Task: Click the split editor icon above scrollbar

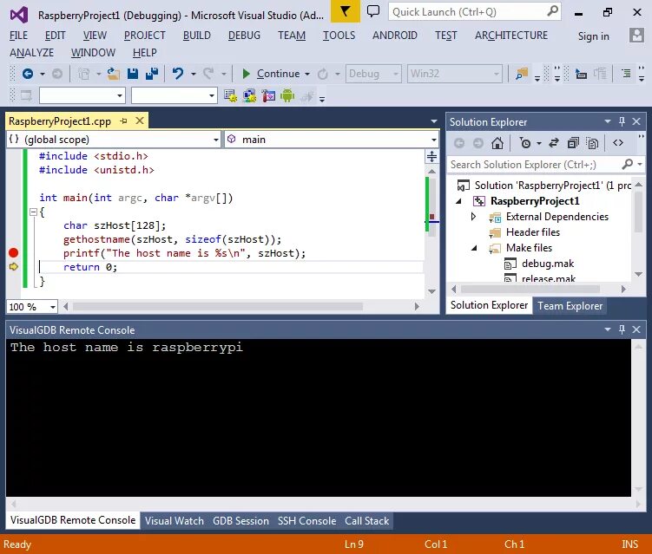Action: coord(431,157)
